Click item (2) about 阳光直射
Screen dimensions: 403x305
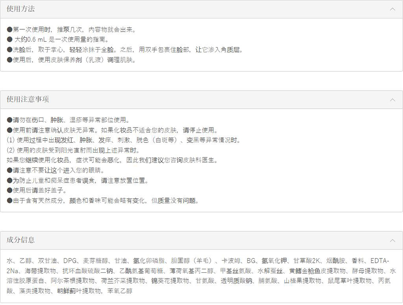click(x=73, y=150)
